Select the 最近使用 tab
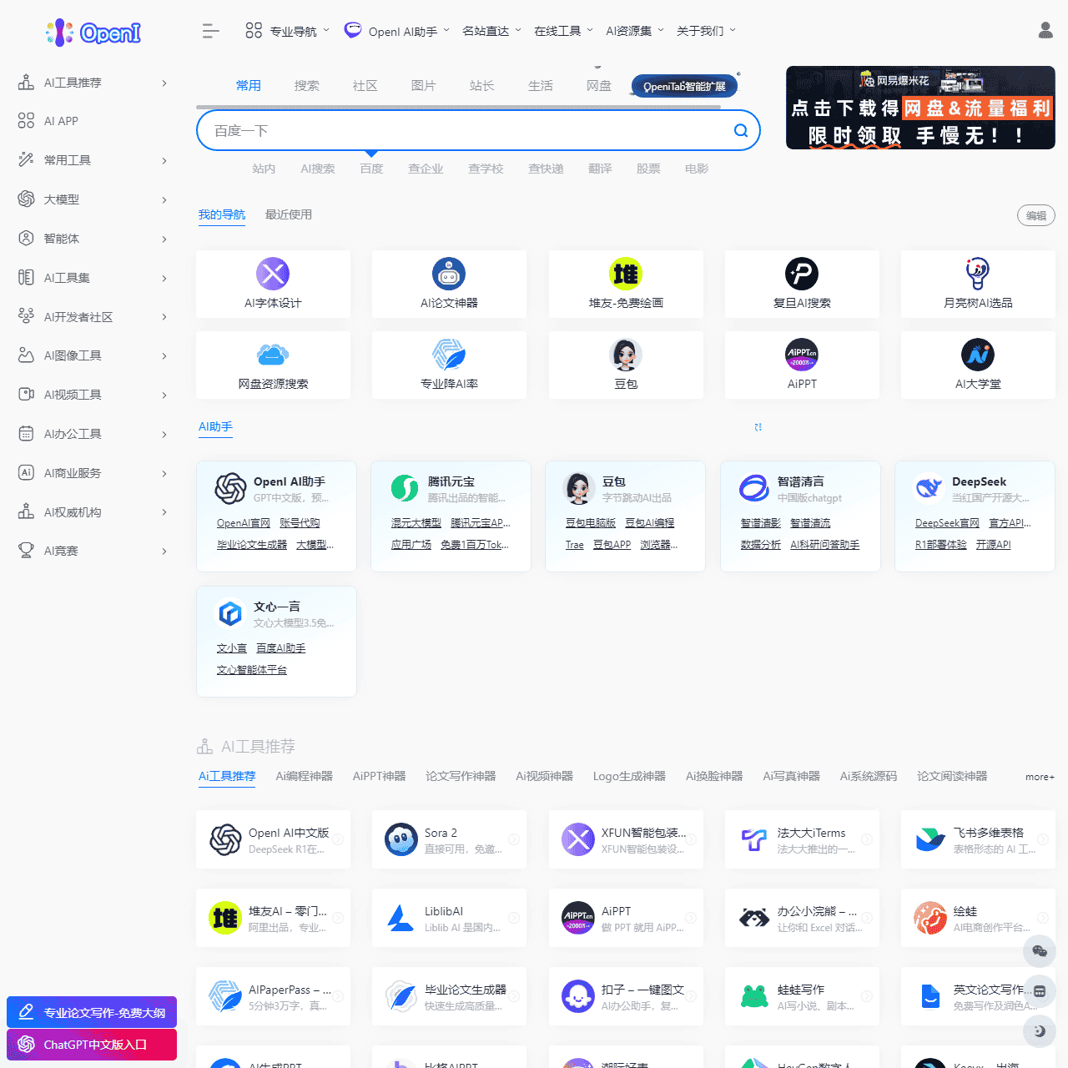The height and width of the screenshot is (1068, 1068). 288,214
